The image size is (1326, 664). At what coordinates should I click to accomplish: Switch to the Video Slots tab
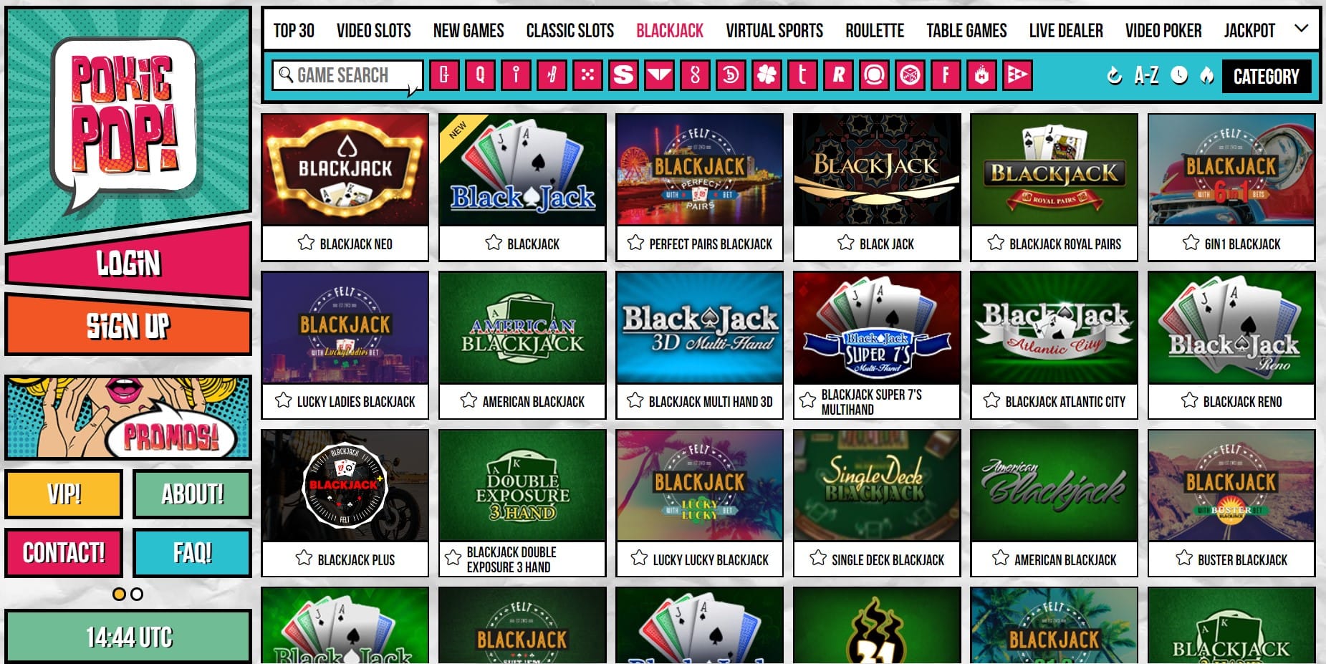pyautogui.click(x=374, y=31)
